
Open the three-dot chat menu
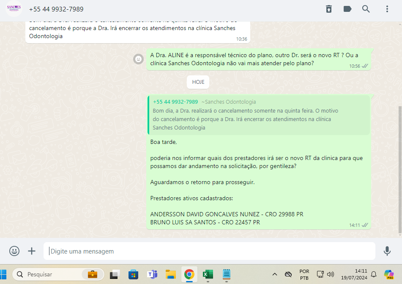click(x=387, y=9)
